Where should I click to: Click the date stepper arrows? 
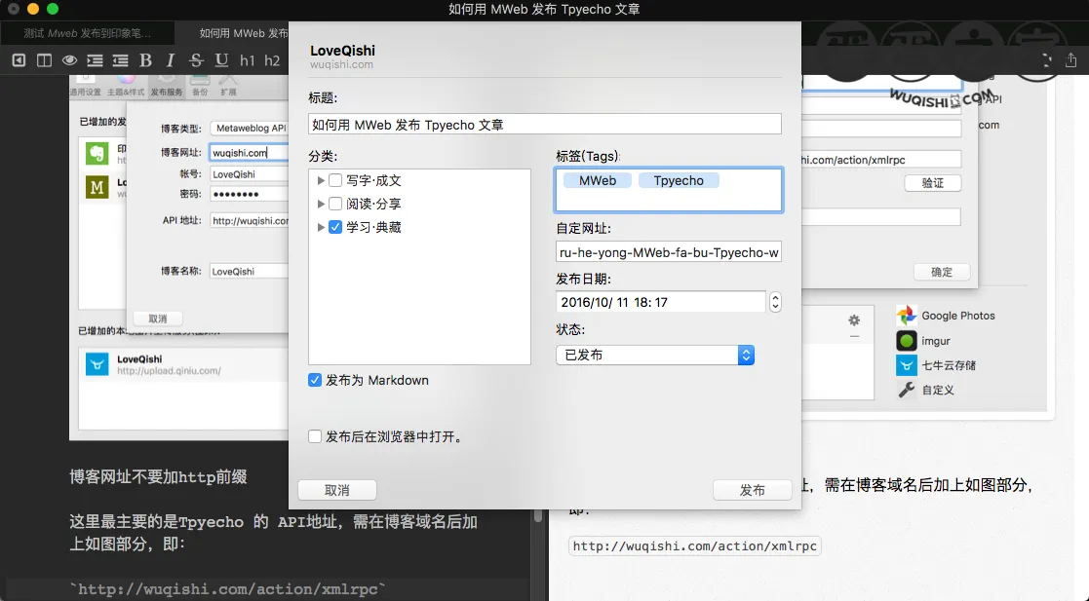775,302
